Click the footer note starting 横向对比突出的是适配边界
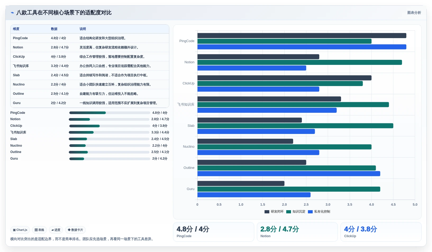 [x=83, y=239]
